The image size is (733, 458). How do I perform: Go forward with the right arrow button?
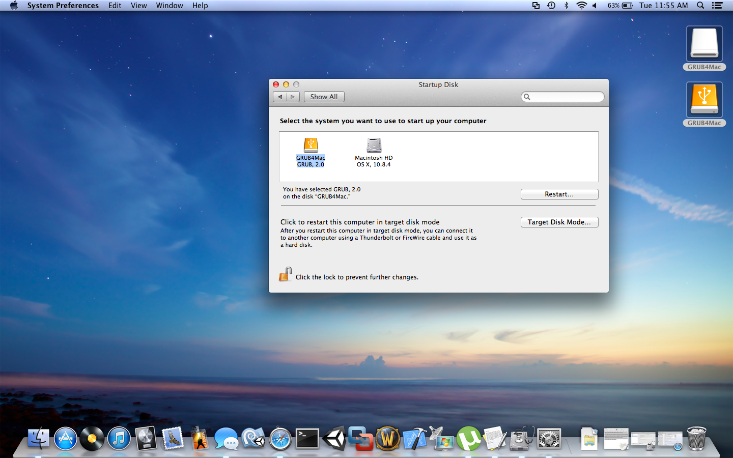tap(293, 97)
